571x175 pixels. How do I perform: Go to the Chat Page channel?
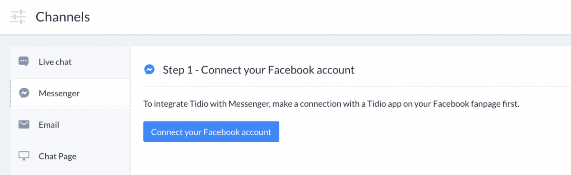point(70,156)
